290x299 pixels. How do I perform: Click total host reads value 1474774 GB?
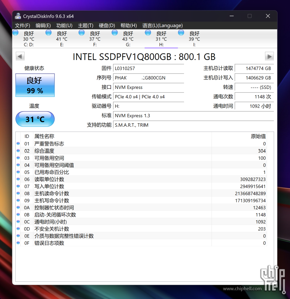point(254,68)
